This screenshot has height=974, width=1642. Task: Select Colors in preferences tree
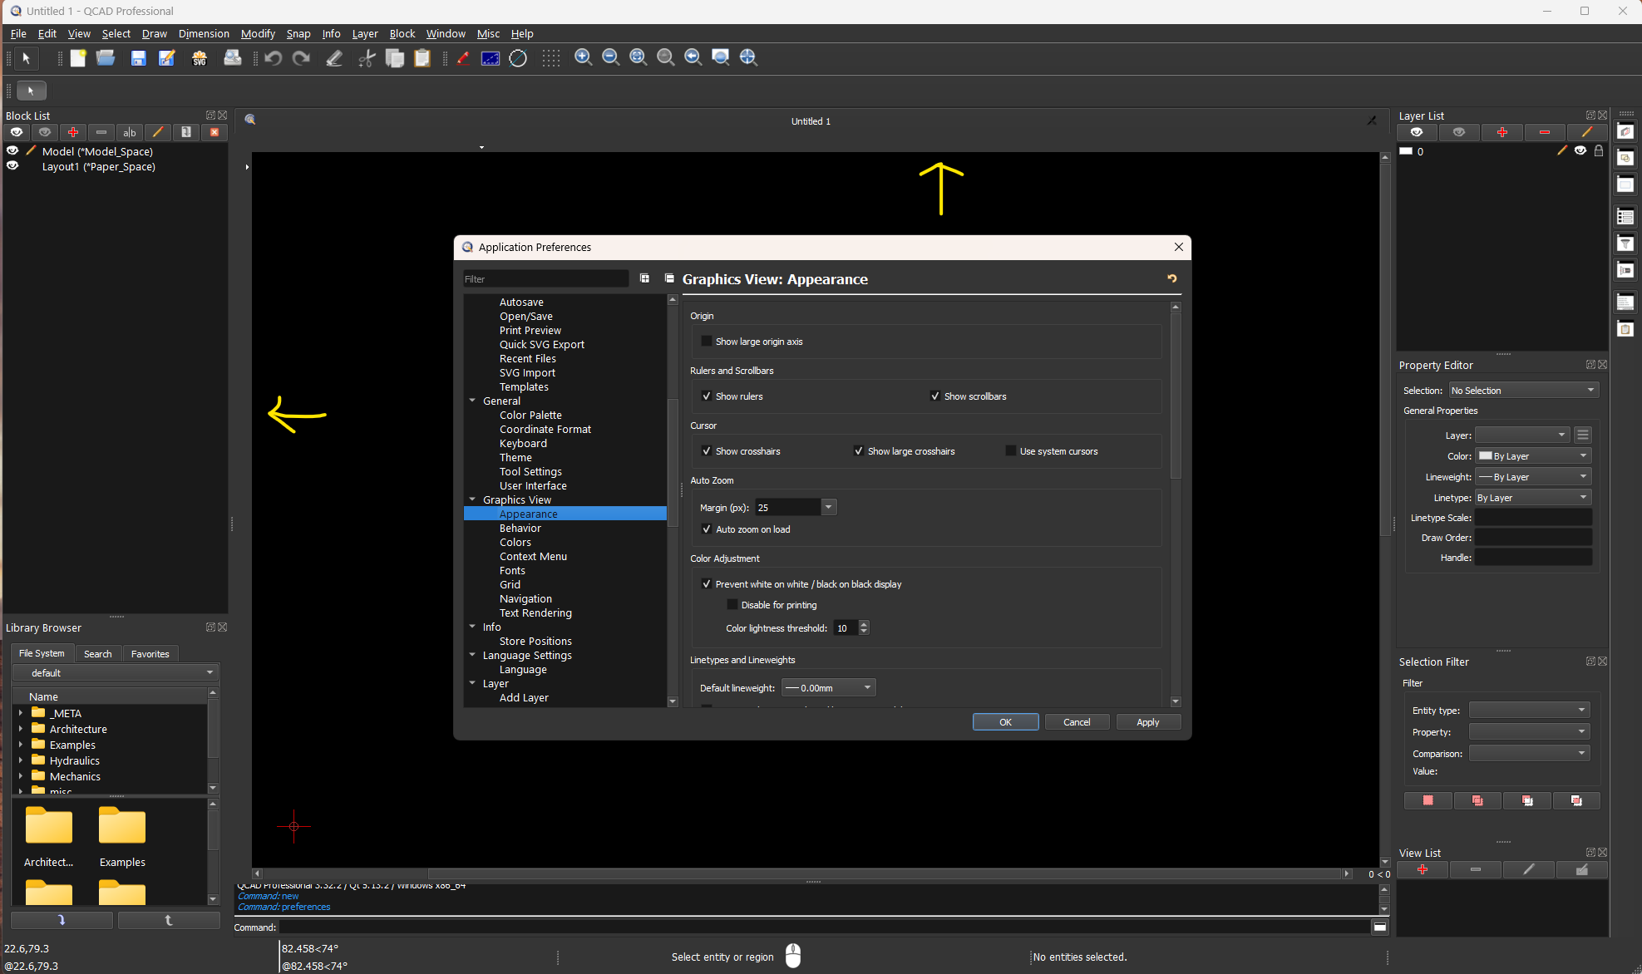pos(515,542)
